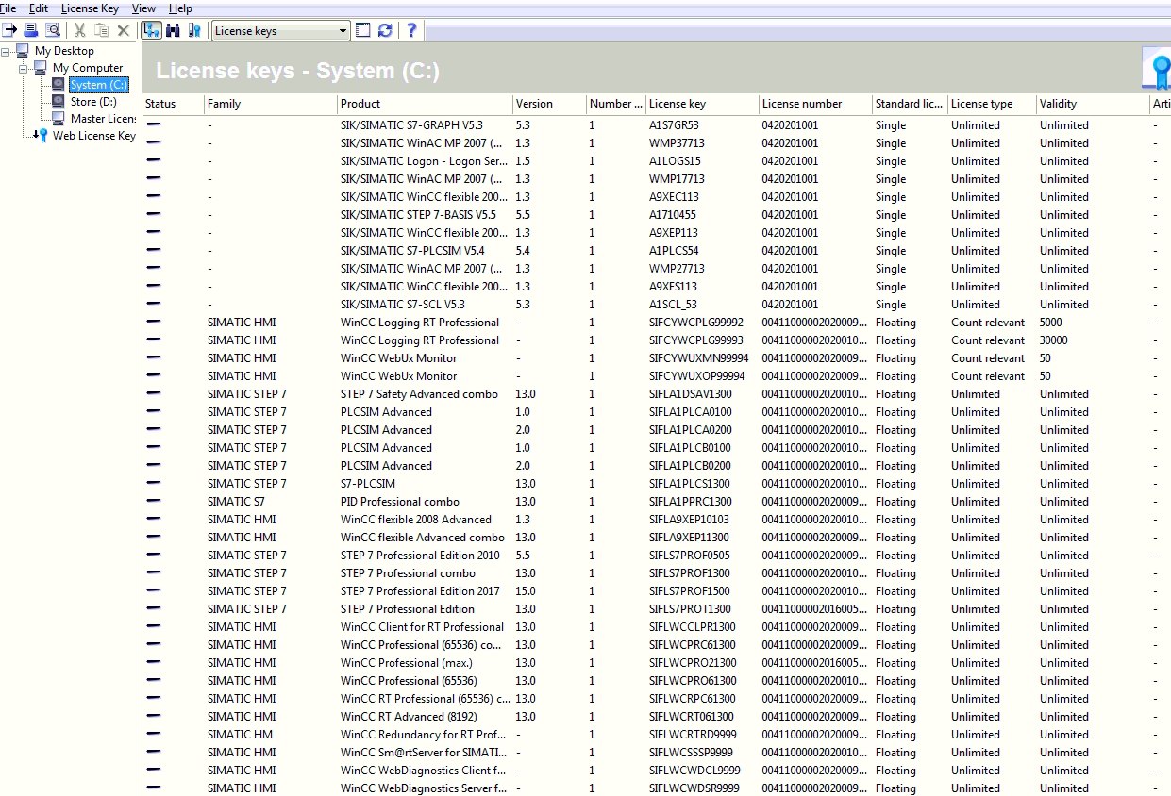
Task: Click status icon of S7-GRAPH V5.3 row
Action: point(153,124)
